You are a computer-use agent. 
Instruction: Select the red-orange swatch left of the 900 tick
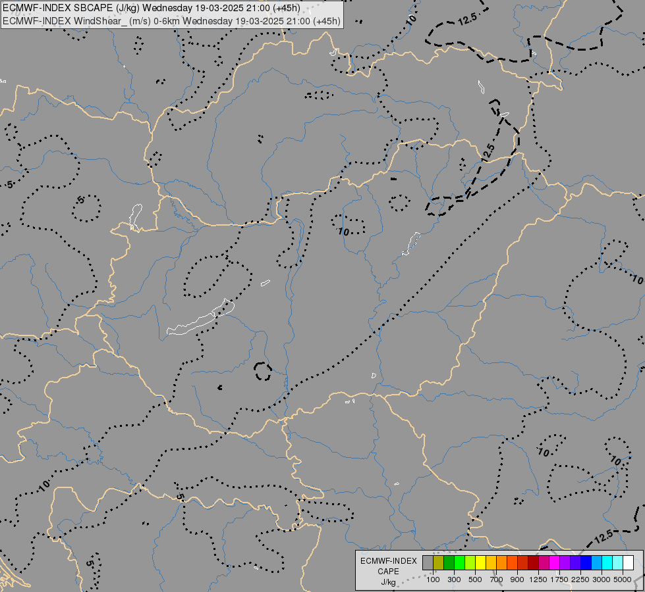[x=512, y=562]
